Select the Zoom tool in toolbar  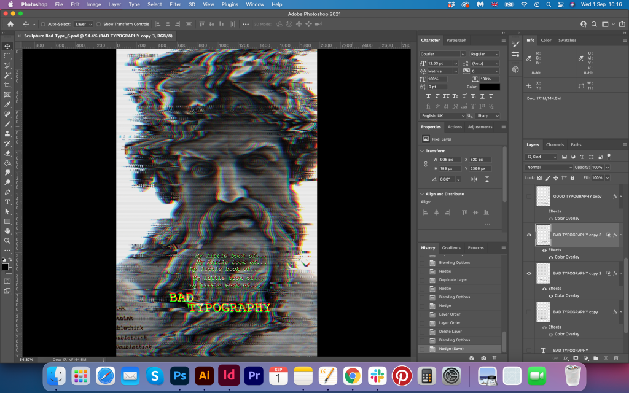[7, 241]
